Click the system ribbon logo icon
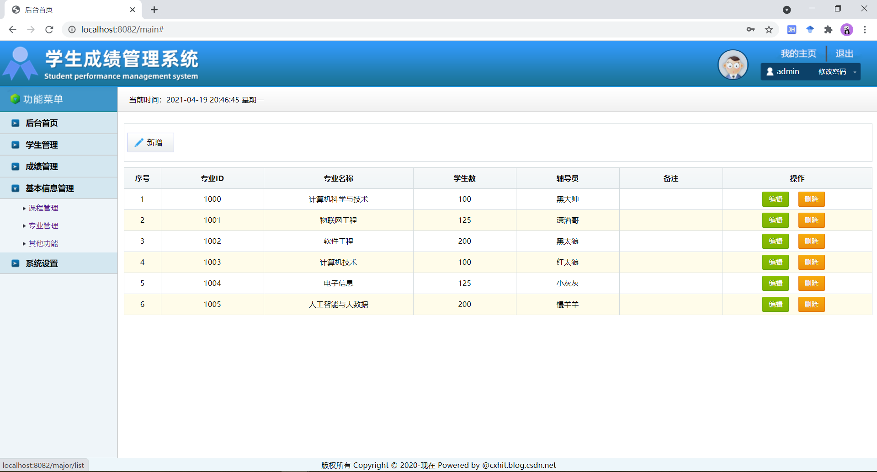 coord(20,64)
